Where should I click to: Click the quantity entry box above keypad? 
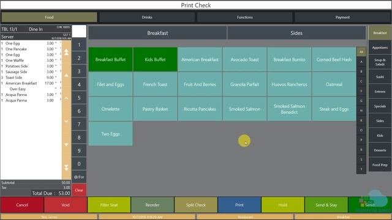click(79, 31)
